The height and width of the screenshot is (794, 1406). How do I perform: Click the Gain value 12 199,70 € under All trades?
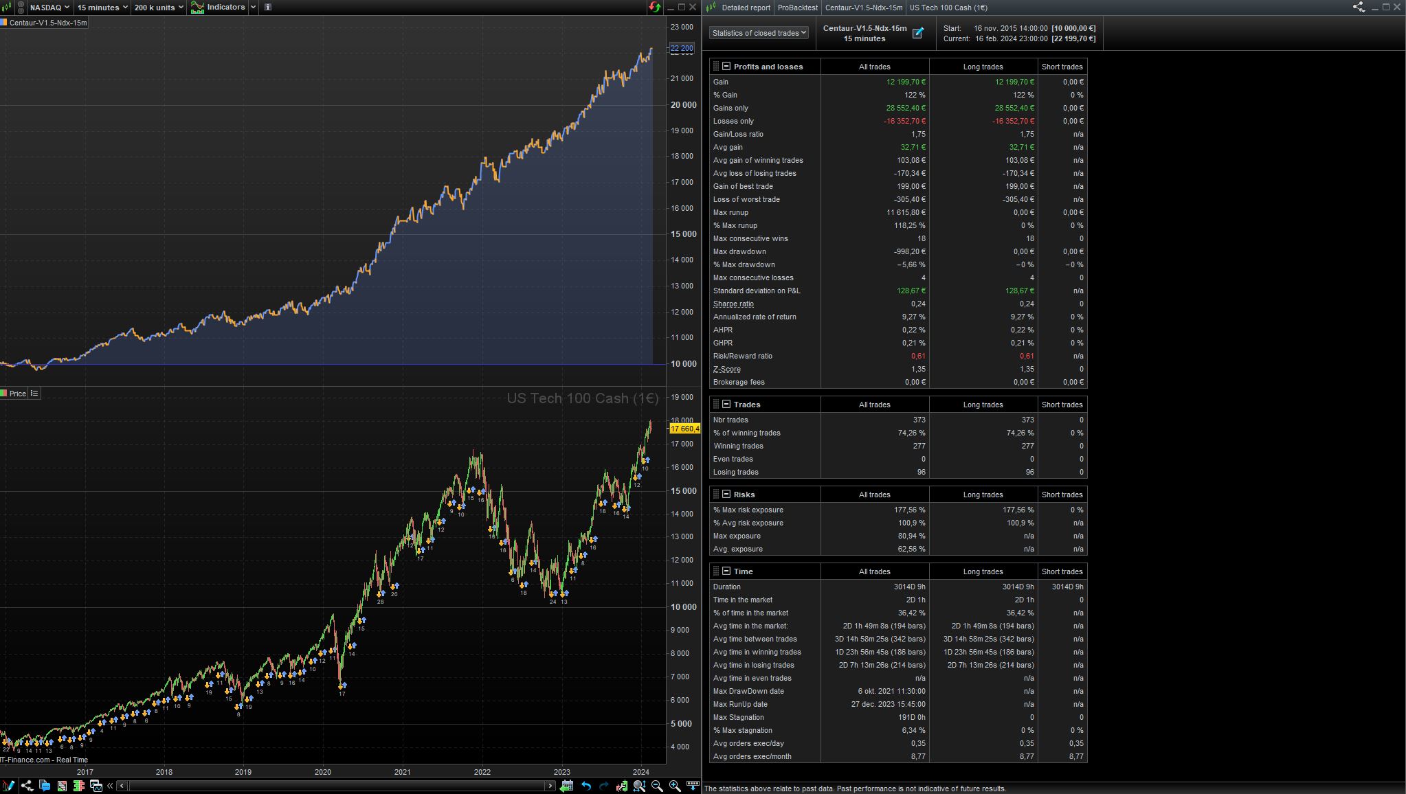906,82
